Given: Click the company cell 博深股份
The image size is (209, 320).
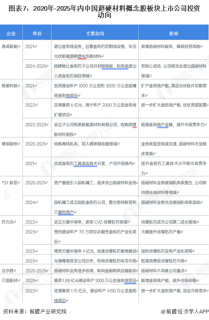Looking at the screenshot, I should tap(9, 144).
